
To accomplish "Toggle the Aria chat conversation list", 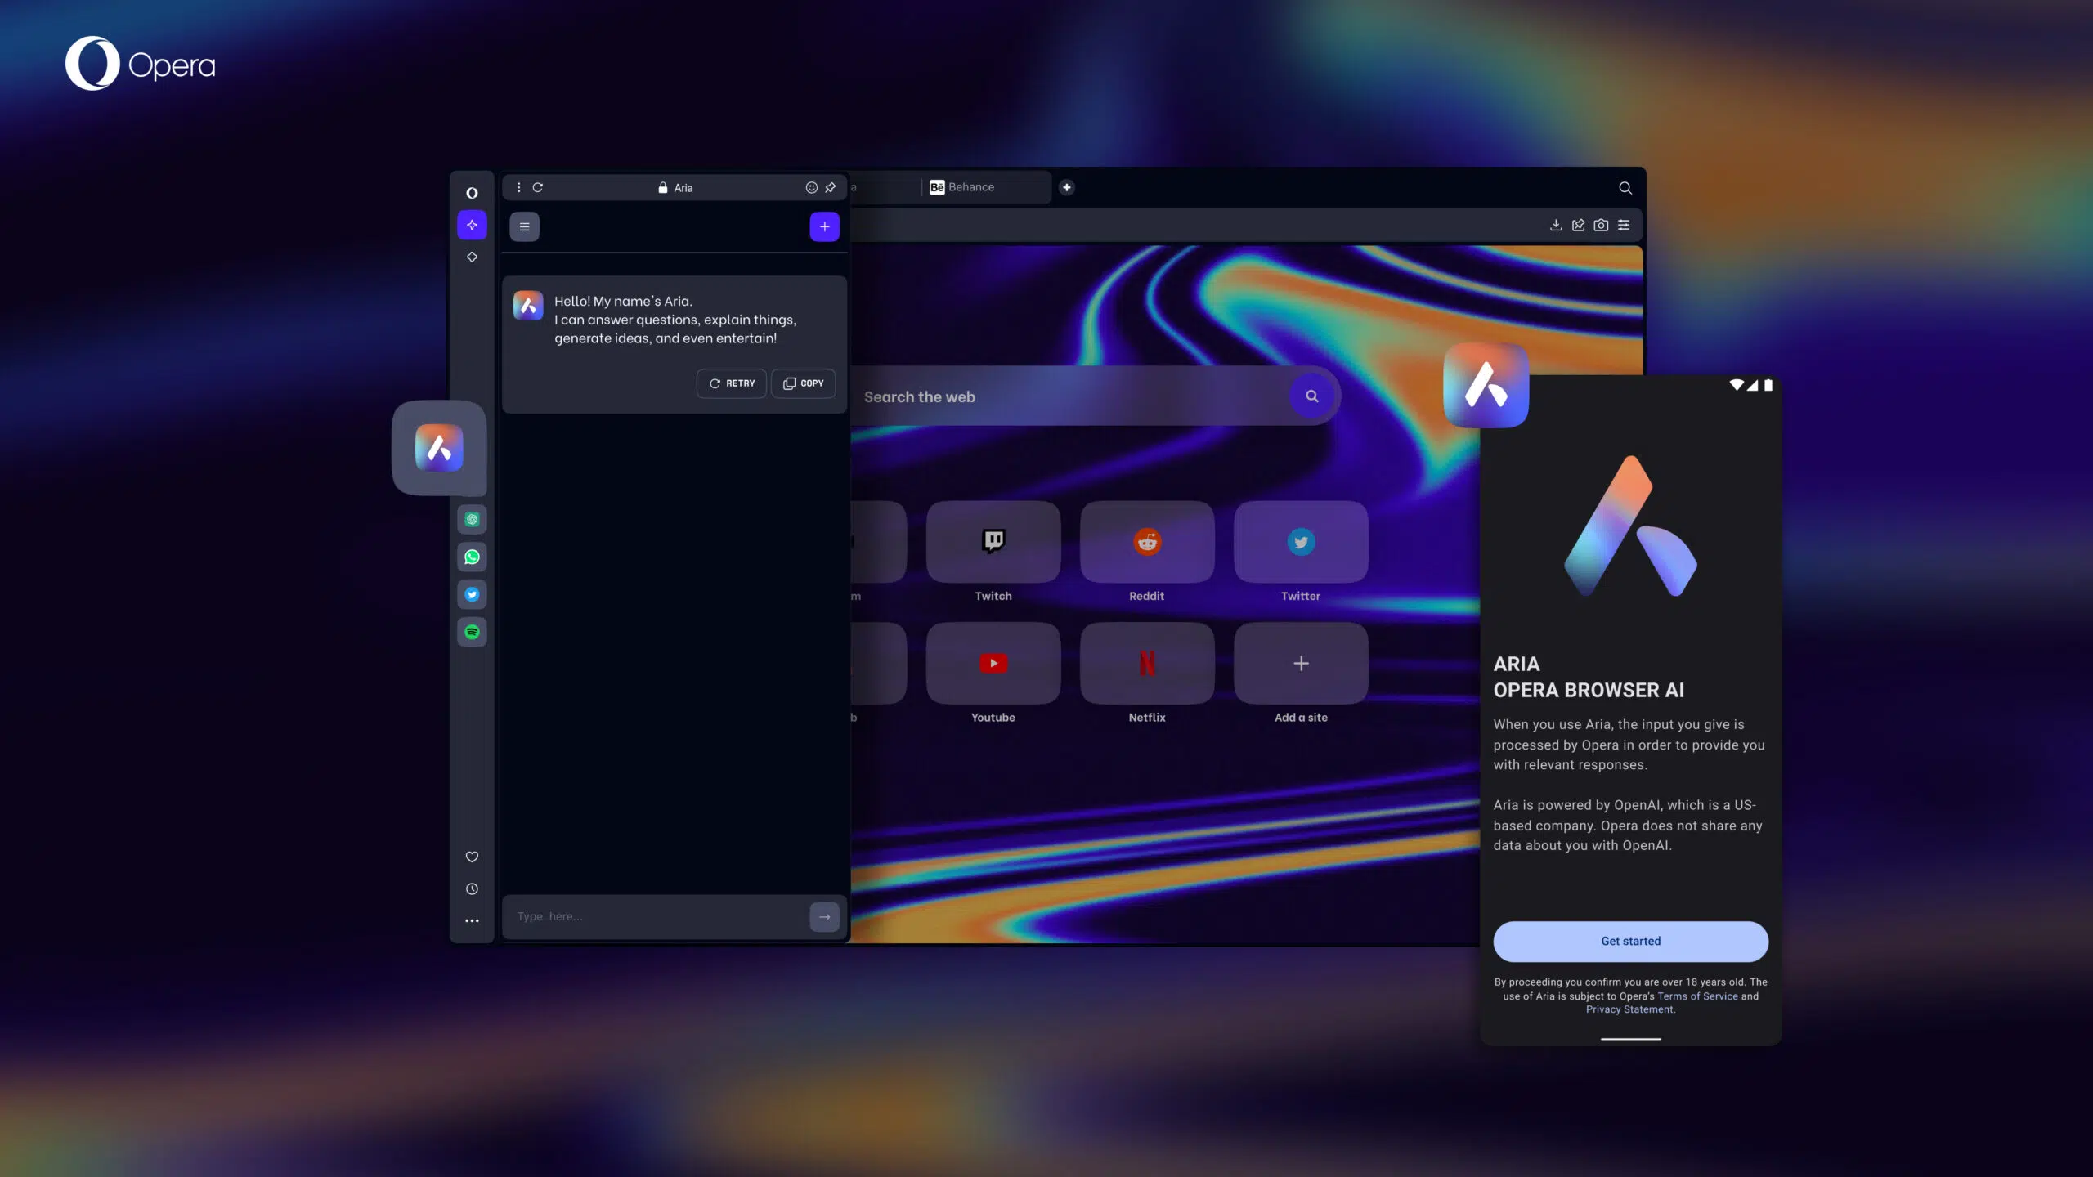I will (525, 224).
